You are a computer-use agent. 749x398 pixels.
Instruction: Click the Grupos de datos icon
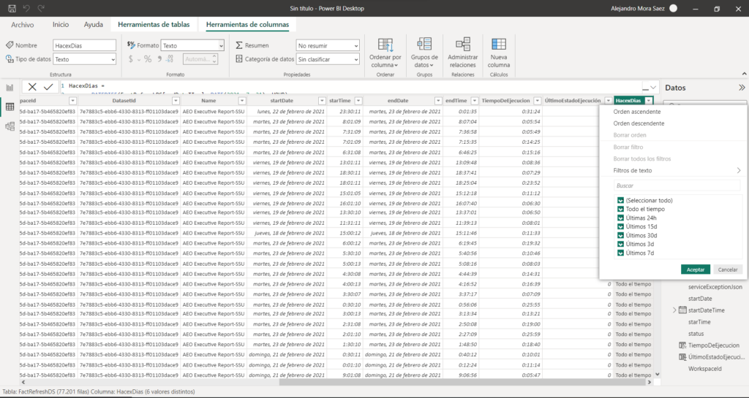click(x=424, y=45)
